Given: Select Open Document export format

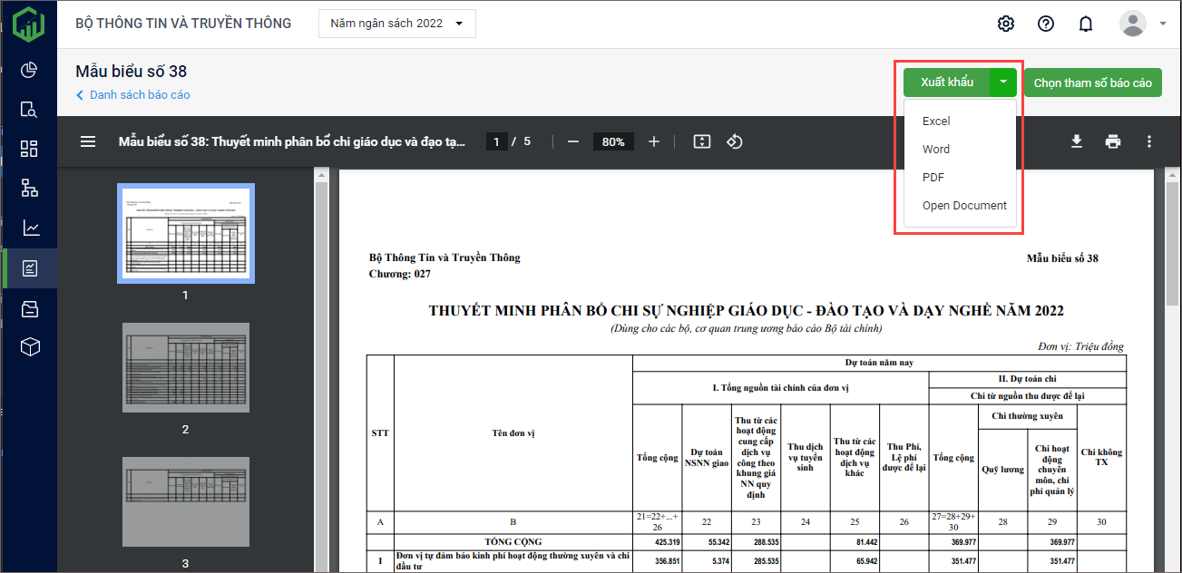Looking at the screenshot, I should click(964, 206).
